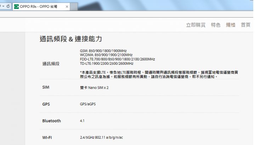Open the history dropdown arrow beside reload
Screen dimensions: 255x145
click(x=3, y=6)
